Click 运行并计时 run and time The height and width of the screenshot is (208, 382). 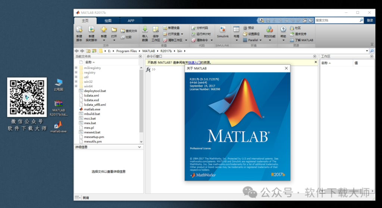click(201, 34)
